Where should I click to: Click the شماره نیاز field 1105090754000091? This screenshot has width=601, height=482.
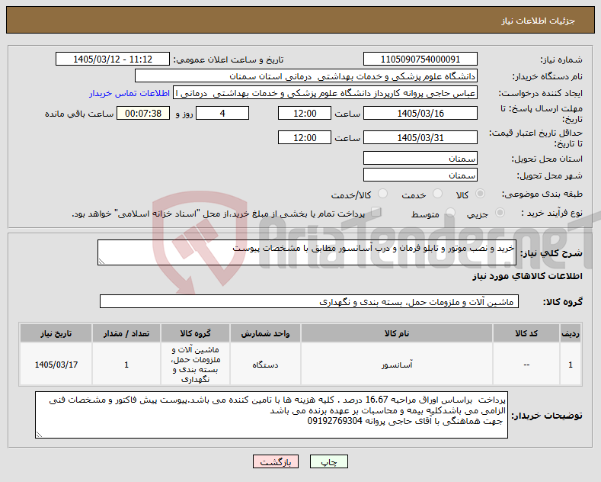pyautogui.click(x=420, y=59)
